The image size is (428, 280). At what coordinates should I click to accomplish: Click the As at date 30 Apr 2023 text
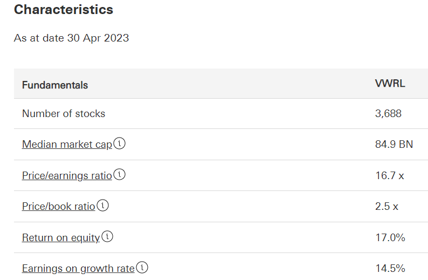click(x=71, y=38)
